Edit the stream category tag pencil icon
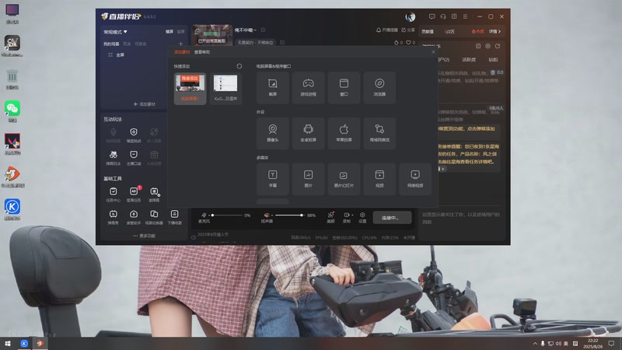Screen dimensions: 622x350 click(x=282, y=42)
